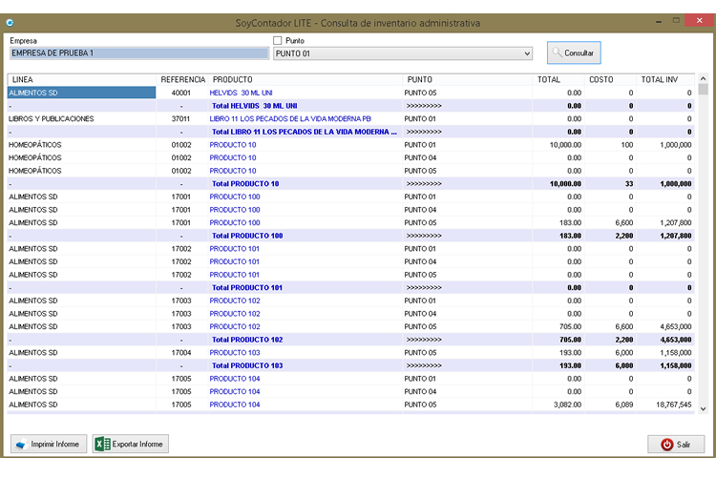Viewport: 716px width, 477px height.
Task: Print the report with Imprimir Informe
Action: click(49, 444)
